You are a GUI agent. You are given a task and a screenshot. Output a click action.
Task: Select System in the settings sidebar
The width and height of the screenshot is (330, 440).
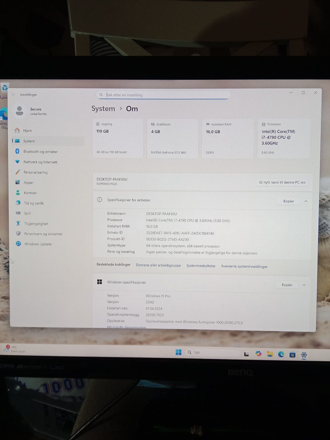click(48, 141)
